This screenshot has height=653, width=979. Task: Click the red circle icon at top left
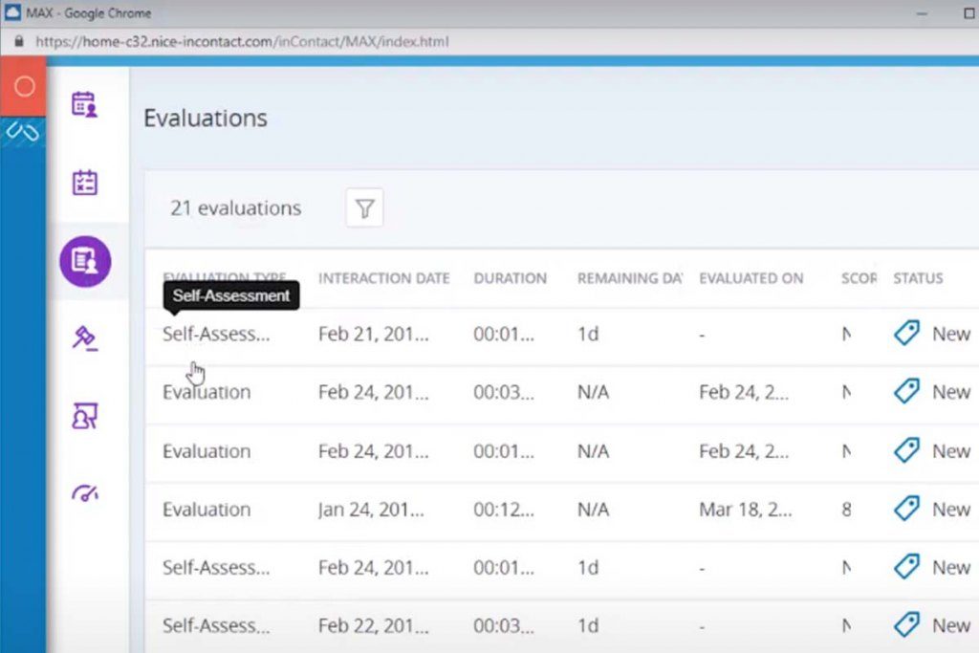coord(23,86)
